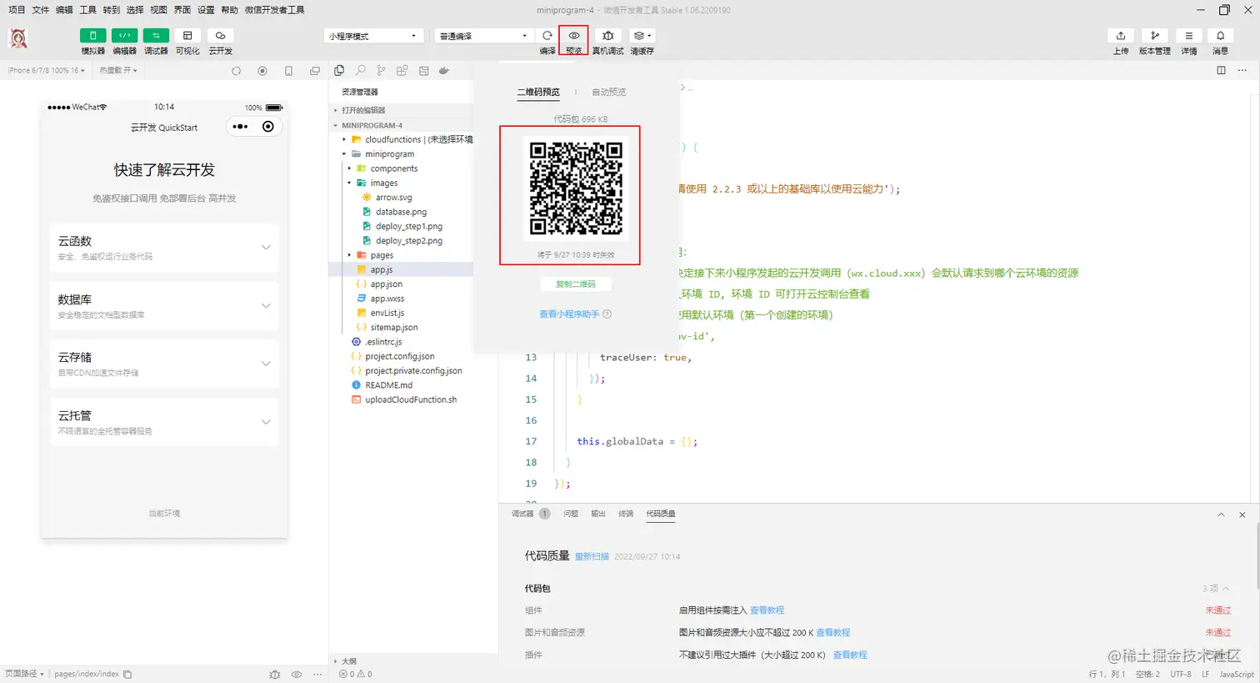Open the extensions icon in the editor sidebar
The height and width of the screenshot is (683, 1260).
[402, 71]
